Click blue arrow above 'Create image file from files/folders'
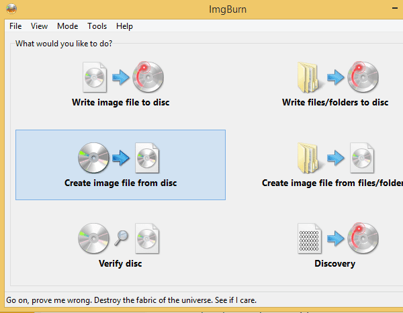The width and height of the screenshot is (403, 313). 335,158
